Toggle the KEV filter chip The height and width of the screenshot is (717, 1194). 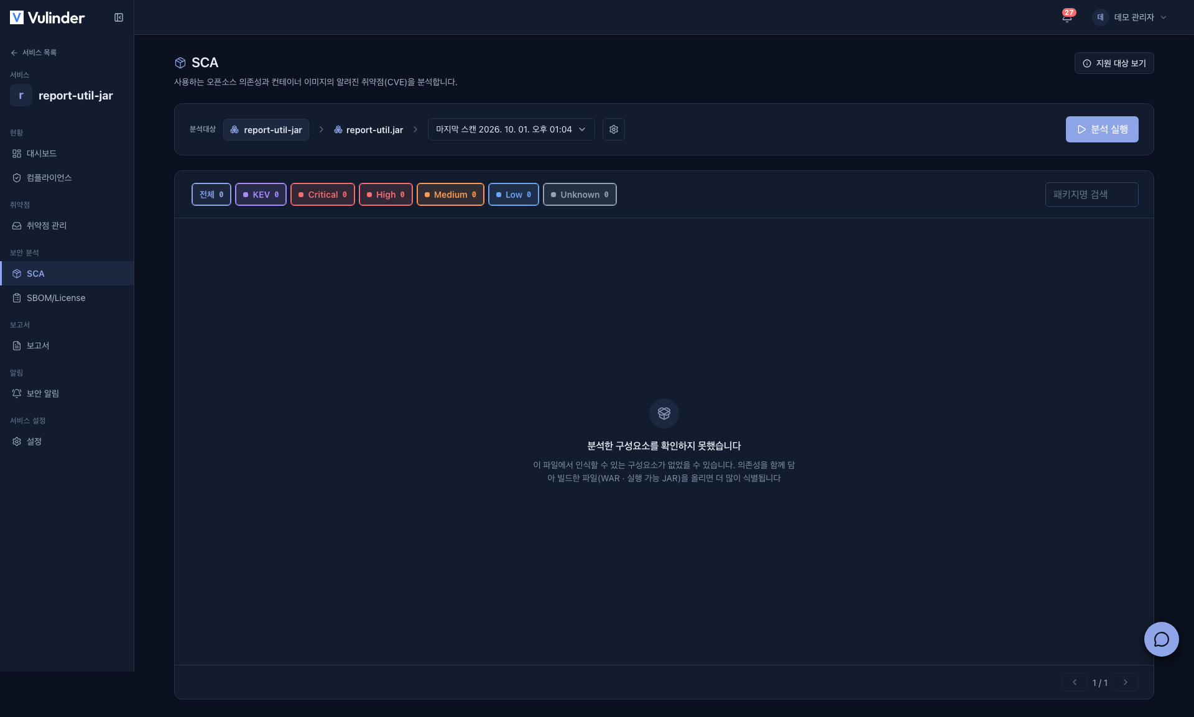click(261, 195)
